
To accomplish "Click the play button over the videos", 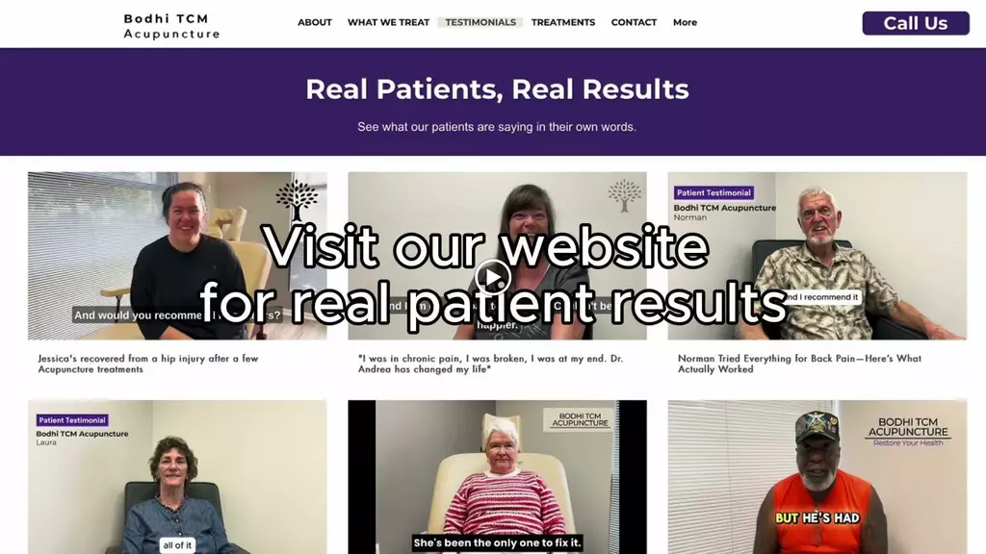I will coord(492,277).
